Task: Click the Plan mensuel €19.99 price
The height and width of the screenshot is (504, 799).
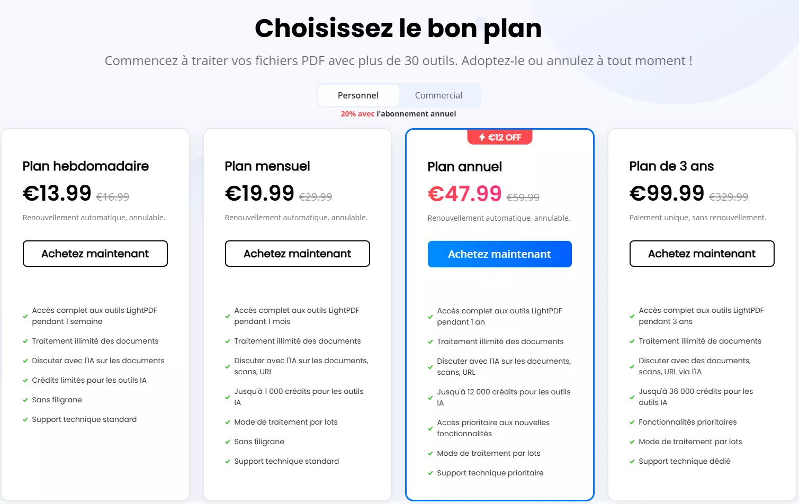Action: [x=259, y=193]
